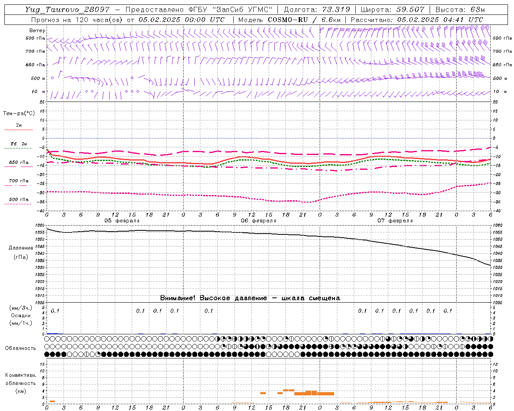
Task: Click the Давление panel label
Action: point(21,248)
